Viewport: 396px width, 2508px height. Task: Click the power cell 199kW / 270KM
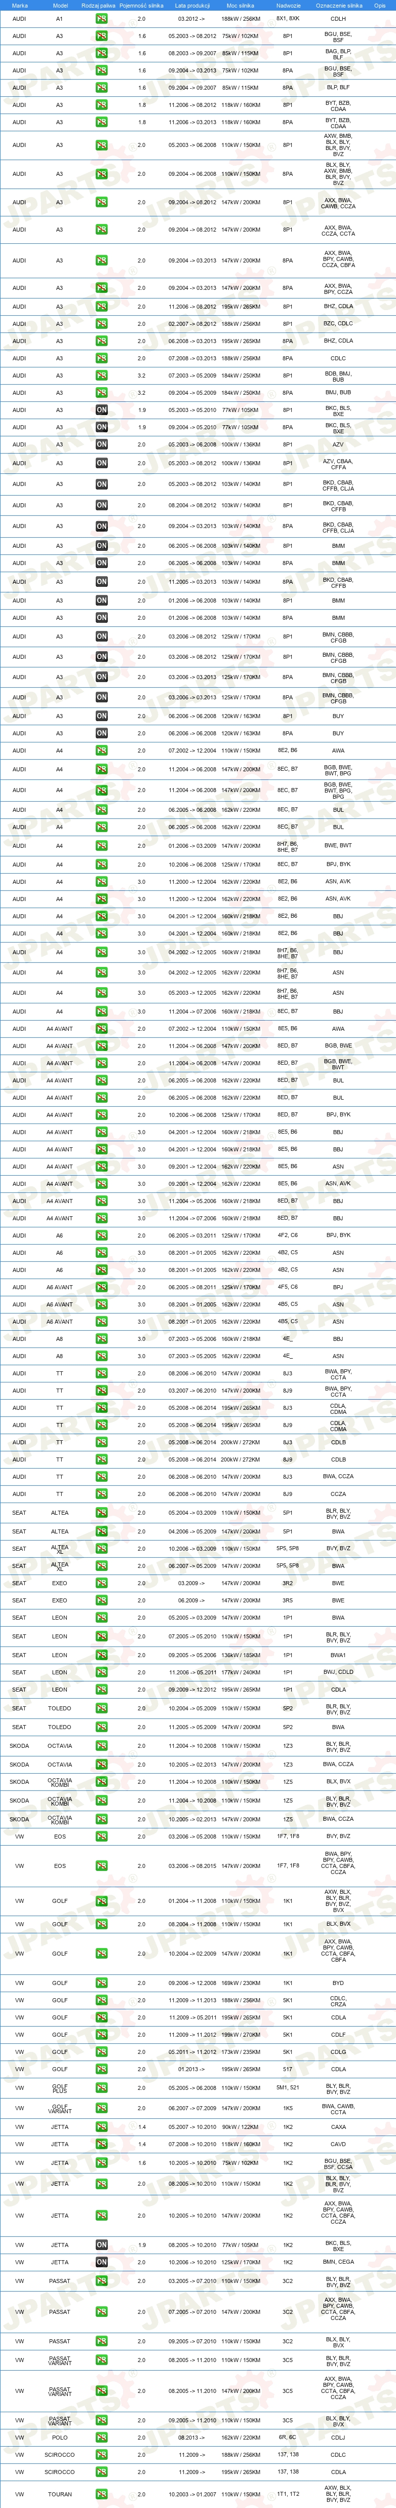pyautogui.click(x=241, y=2035)
